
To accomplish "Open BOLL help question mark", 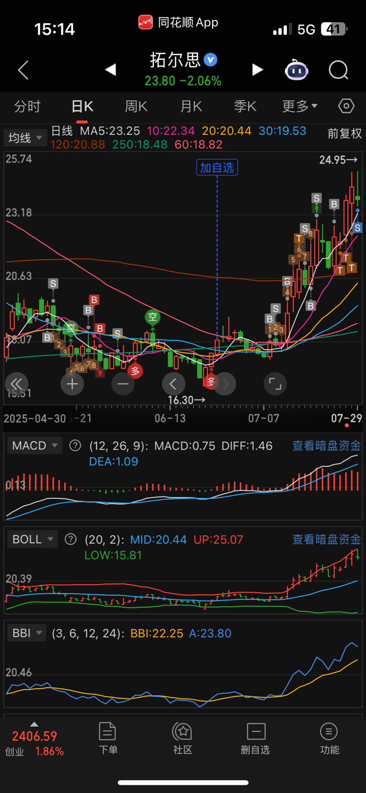I will 71,539.
